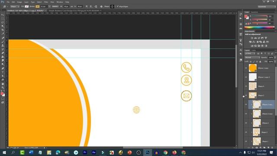Screen dimensions: 277x156
Task: Select the Pen tool
Action: (x=3, y=68)
